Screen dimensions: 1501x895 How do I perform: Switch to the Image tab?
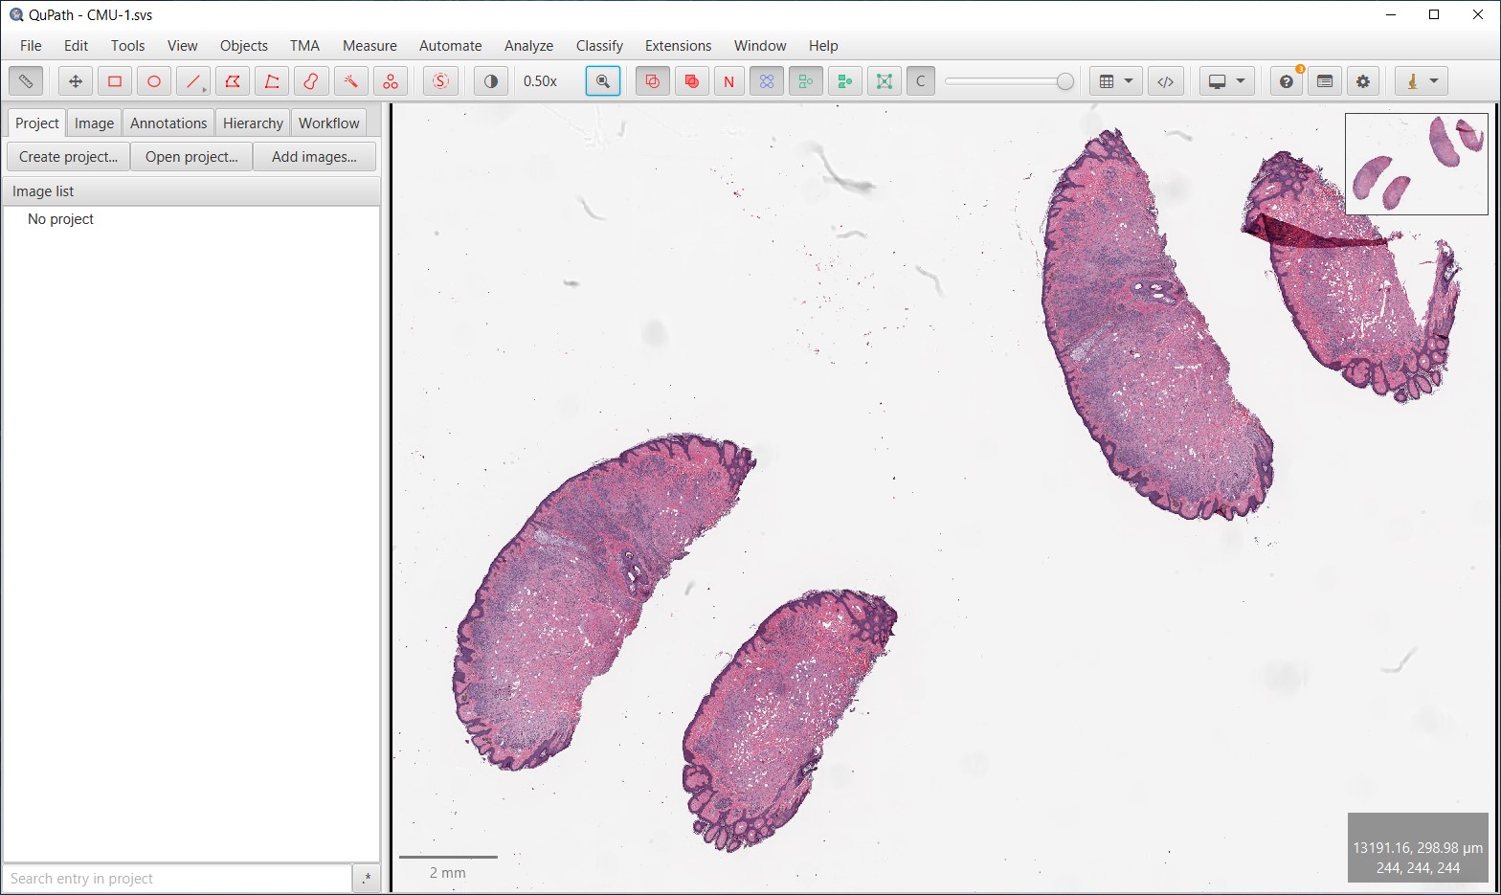pos(94,123)
